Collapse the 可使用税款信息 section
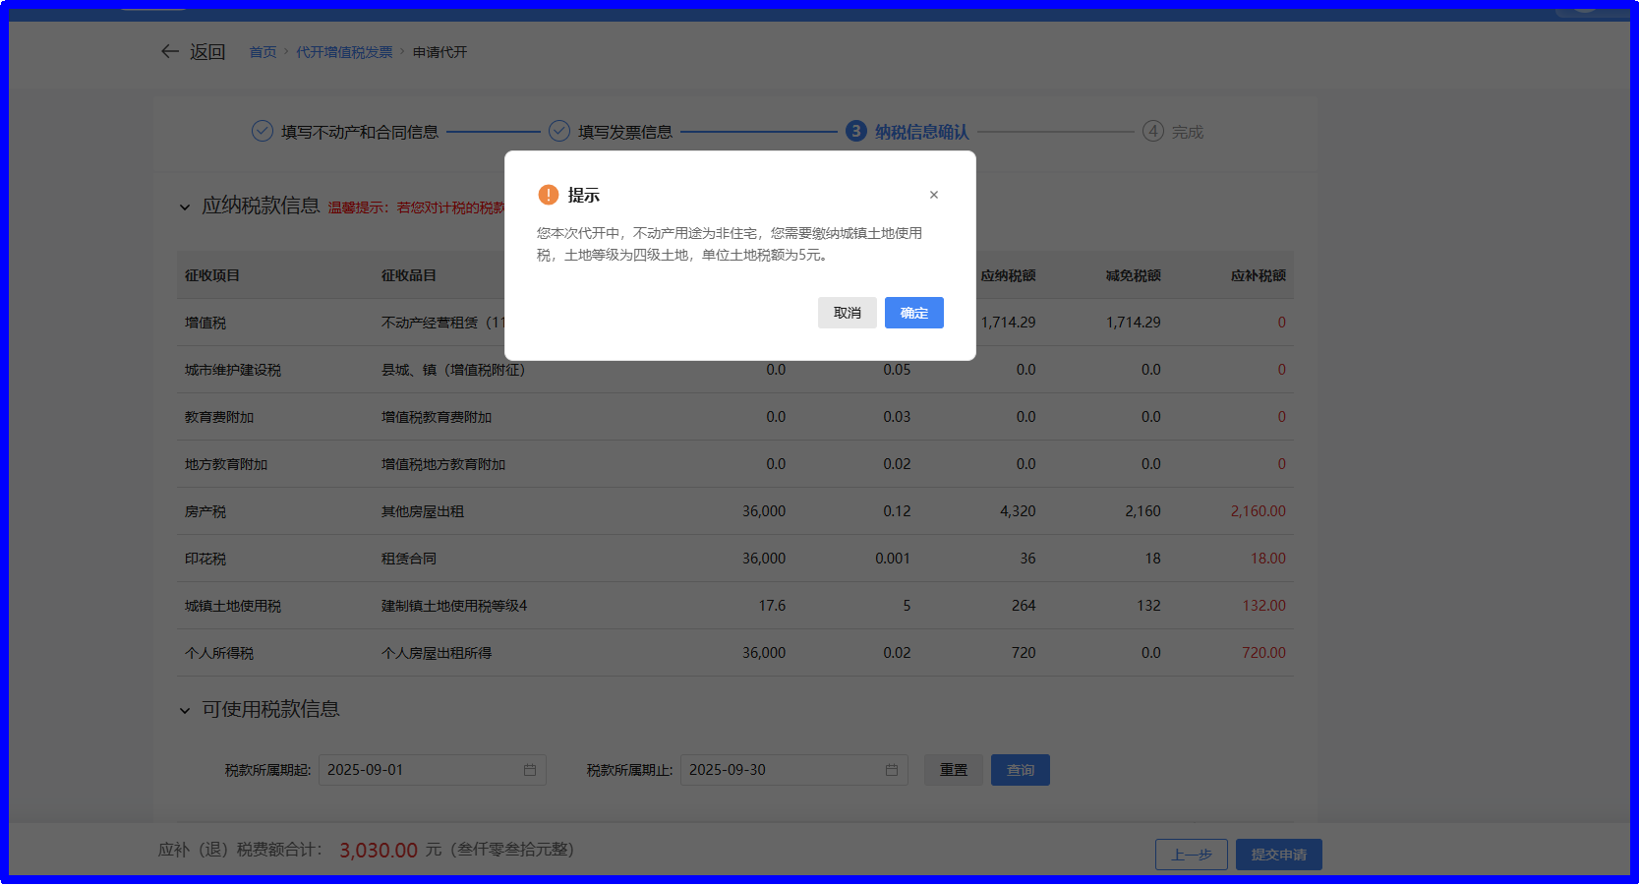 185,710
